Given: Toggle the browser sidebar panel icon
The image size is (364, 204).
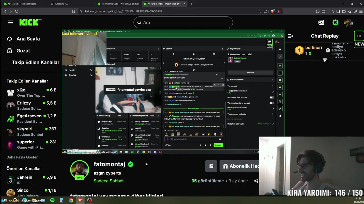Looking at the screenshot, I should (x=338, y=11).
